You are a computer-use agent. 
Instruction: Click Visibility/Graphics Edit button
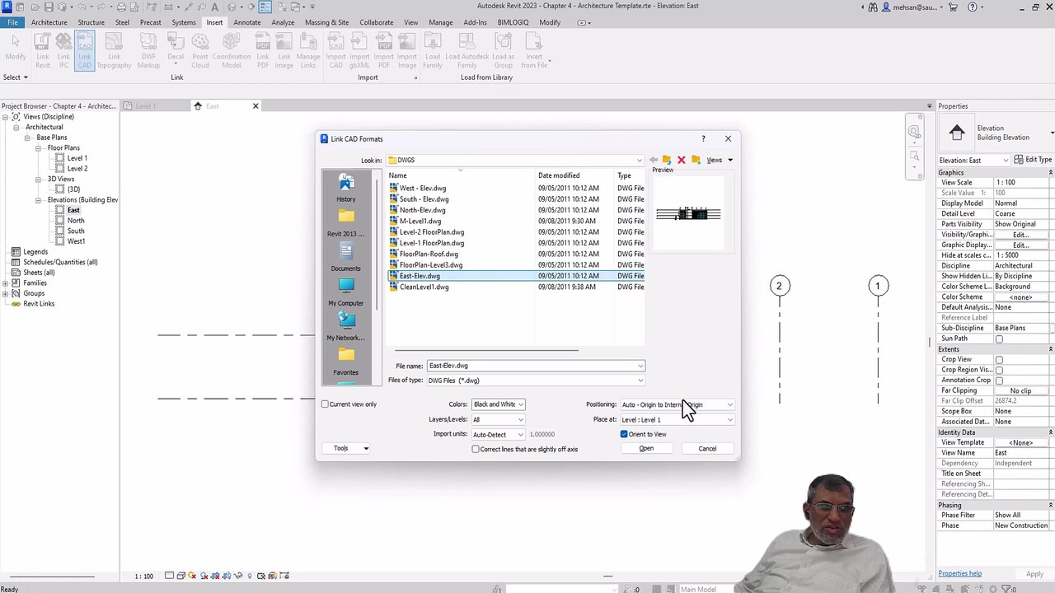click(x=1020, y=235)
